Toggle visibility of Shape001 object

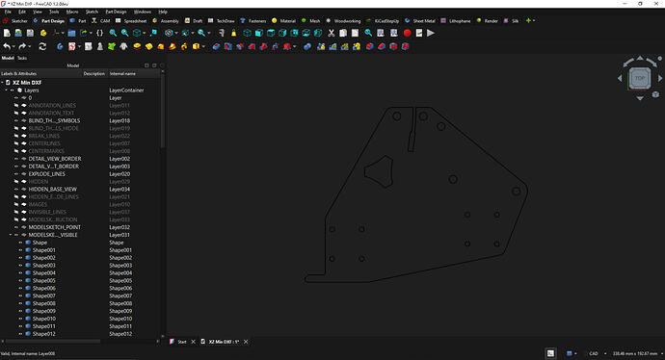[20, 250]
